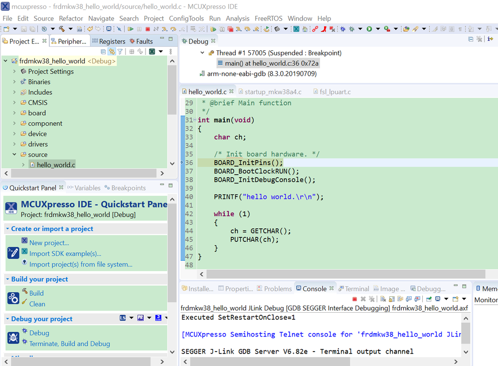The height and width of the screenshot is (366, 498).
Task: Click the red link LinkServer icon in toolbar
Action: (315, 29)
